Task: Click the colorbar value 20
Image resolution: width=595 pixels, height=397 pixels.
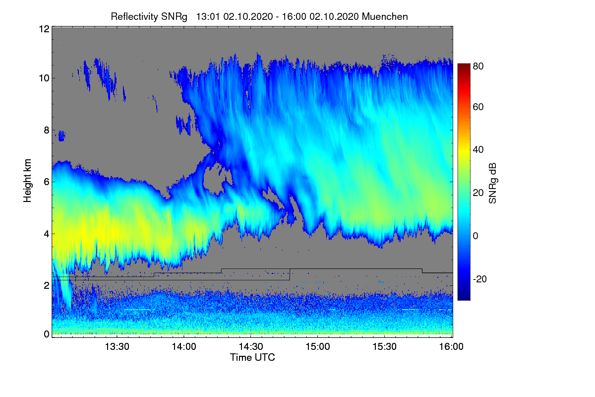Action: (478, 193)
